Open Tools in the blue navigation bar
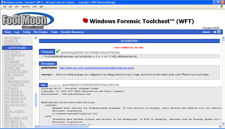The width and height of the screenshot is (225, 129). (54, 32)
